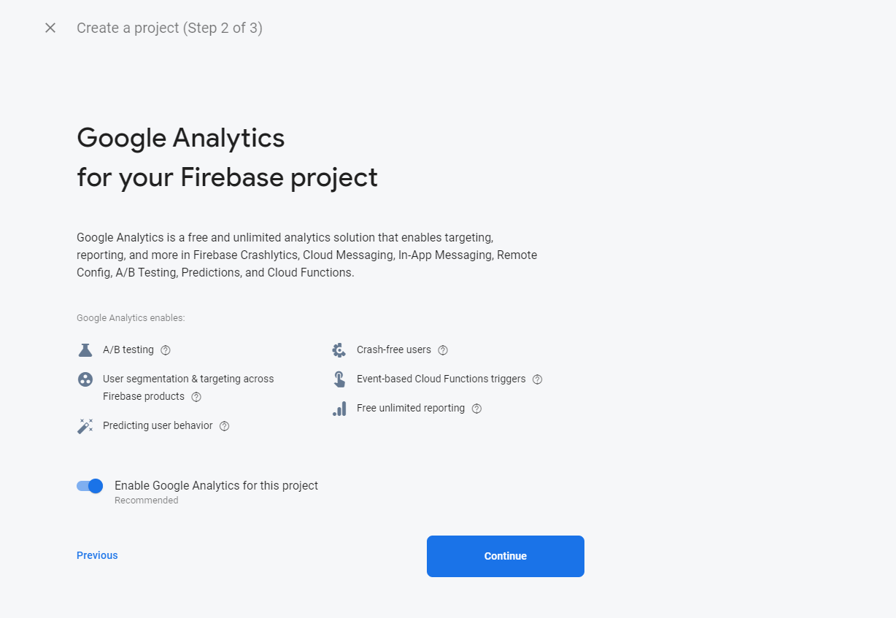Open help icon beside Crash-free users
Viewport: 896px width, 618px height.
coord(443,350)
